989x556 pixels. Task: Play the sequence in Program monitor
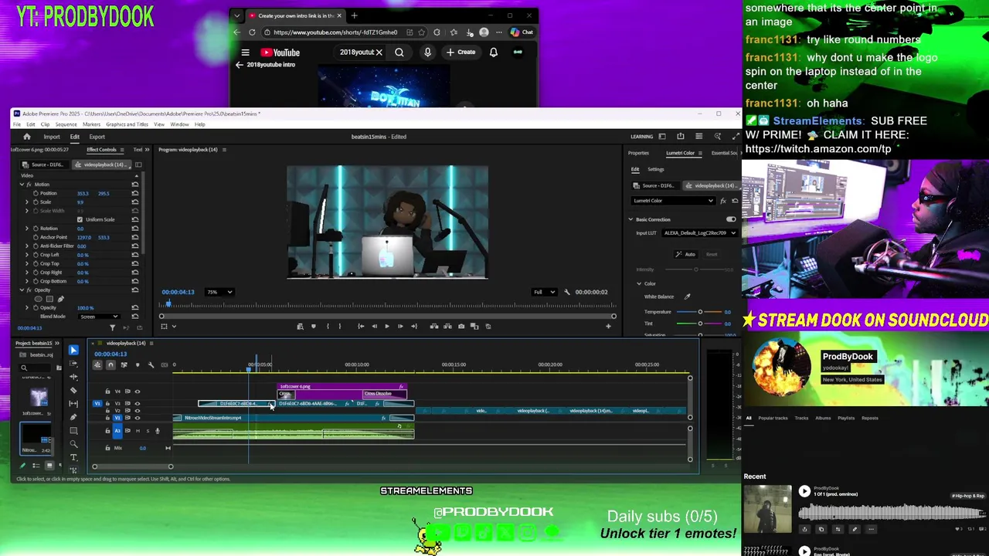387,326
